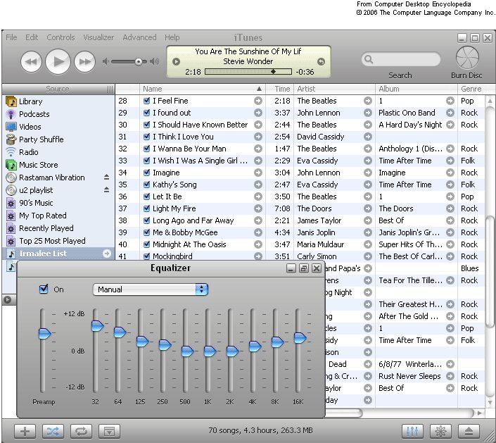Uncheck Midnight At The Oasis

pyautogui.click(x=146, y=244)
